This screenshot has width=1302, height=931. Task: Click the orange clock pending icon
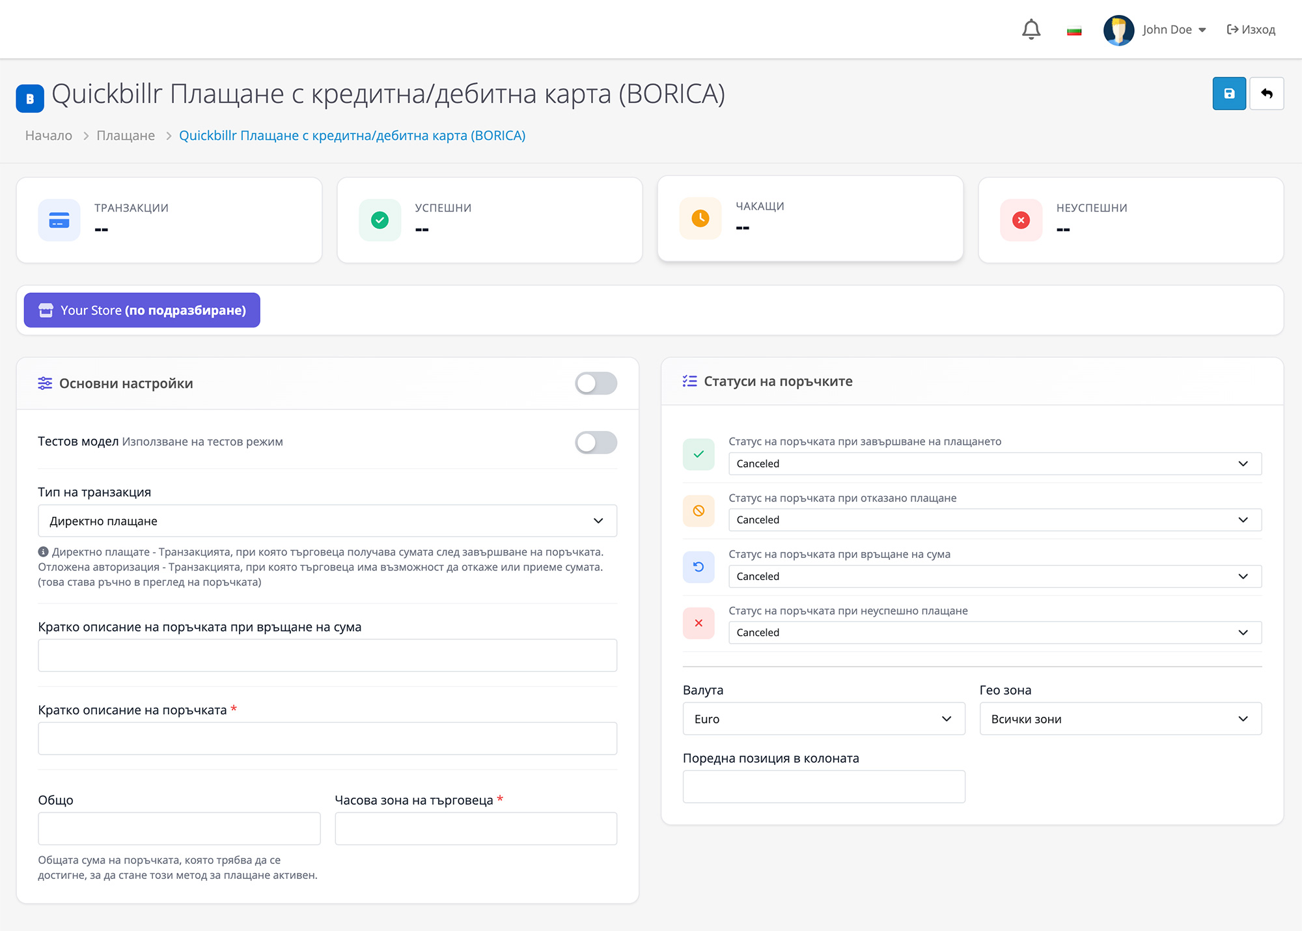pyautogui.click(x=700, y=218)
